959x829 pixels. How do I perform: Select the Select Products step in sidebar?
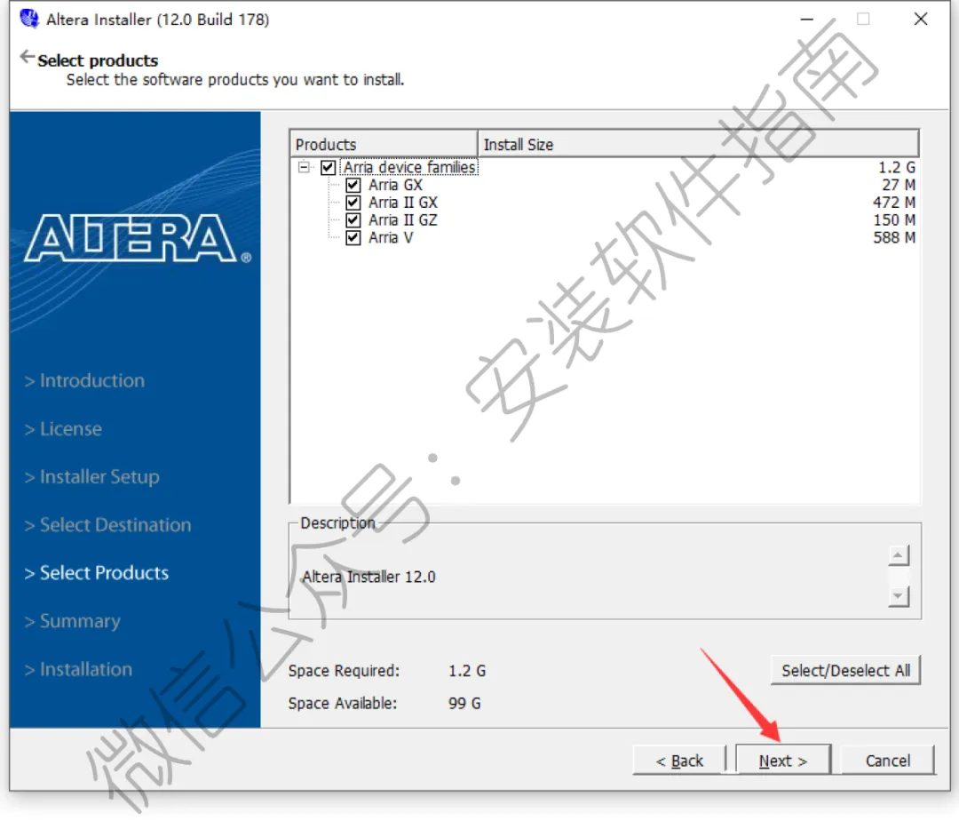(96, 572)
